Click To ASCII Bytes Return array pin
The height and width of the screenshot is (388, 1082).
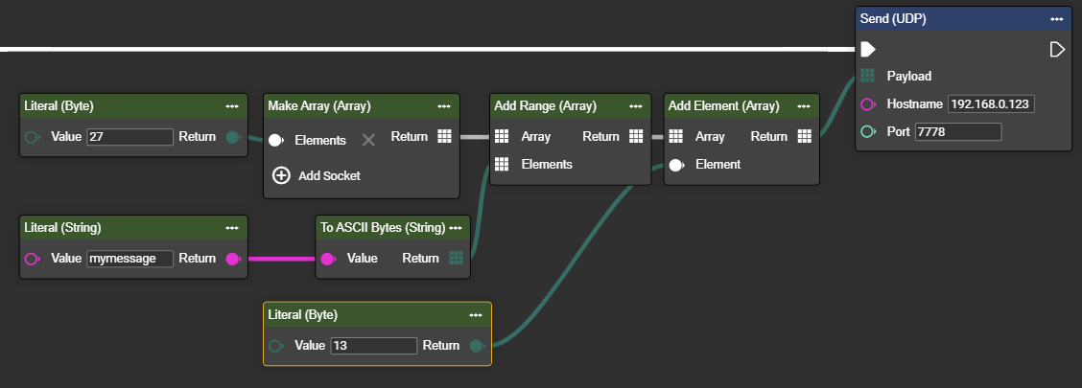click(457, 258)
